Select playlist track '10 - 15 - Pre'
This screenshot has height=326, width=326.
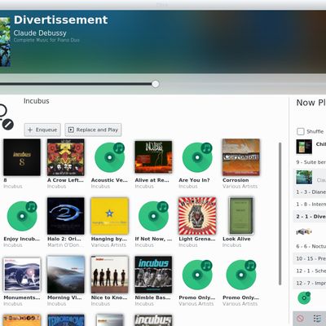tap(310, 258)
